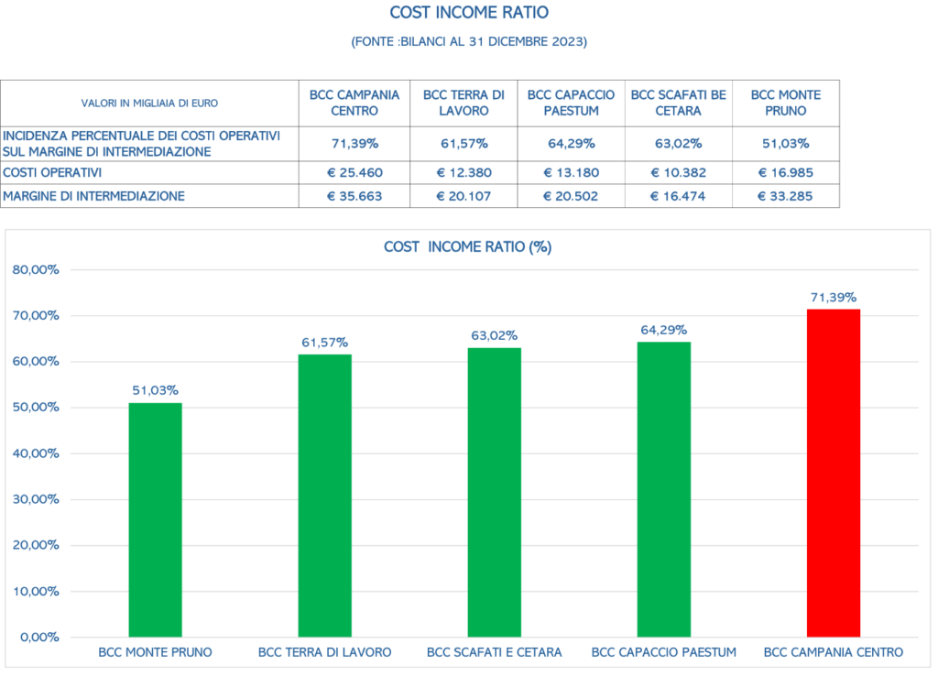
Task: Click the green bar for BCC MONTE PRUNO
Action: pyautogui.click(x=156, y=520)
